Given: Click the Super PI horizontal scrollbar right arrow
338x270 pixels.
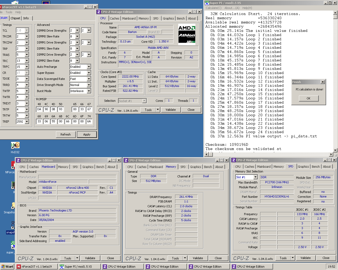Looking at the screenshot, I should click(x=331, y=155).
